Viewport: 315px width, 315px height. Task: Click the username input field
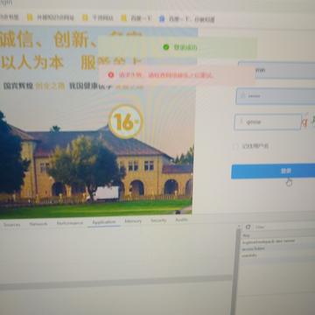tap(276, 70)
